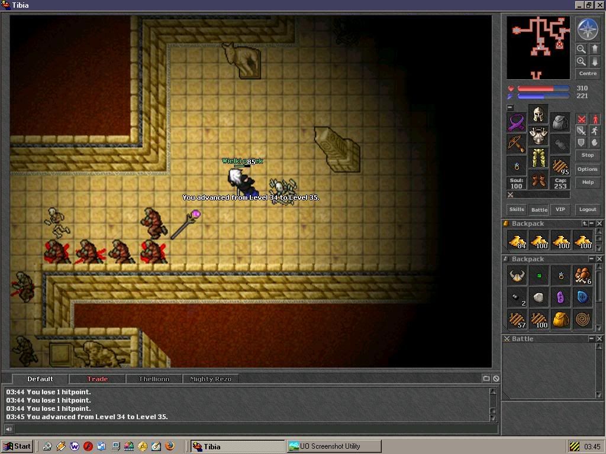Open the Skills window

517,209
